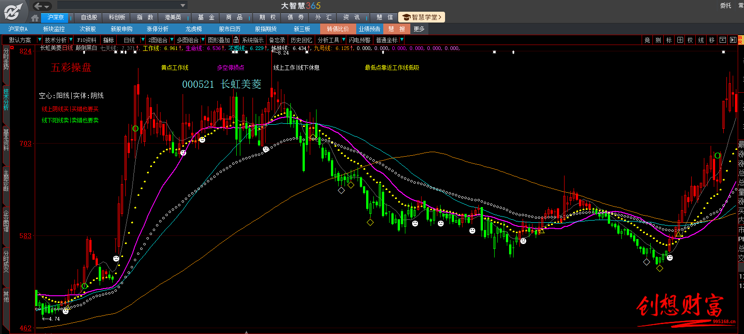Open the 基金 tab

206,18
